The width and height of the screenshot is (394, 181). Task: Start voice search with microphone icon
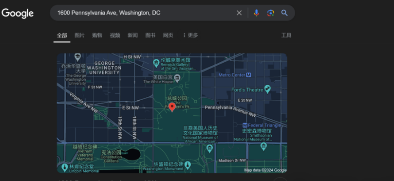[256, 13]
